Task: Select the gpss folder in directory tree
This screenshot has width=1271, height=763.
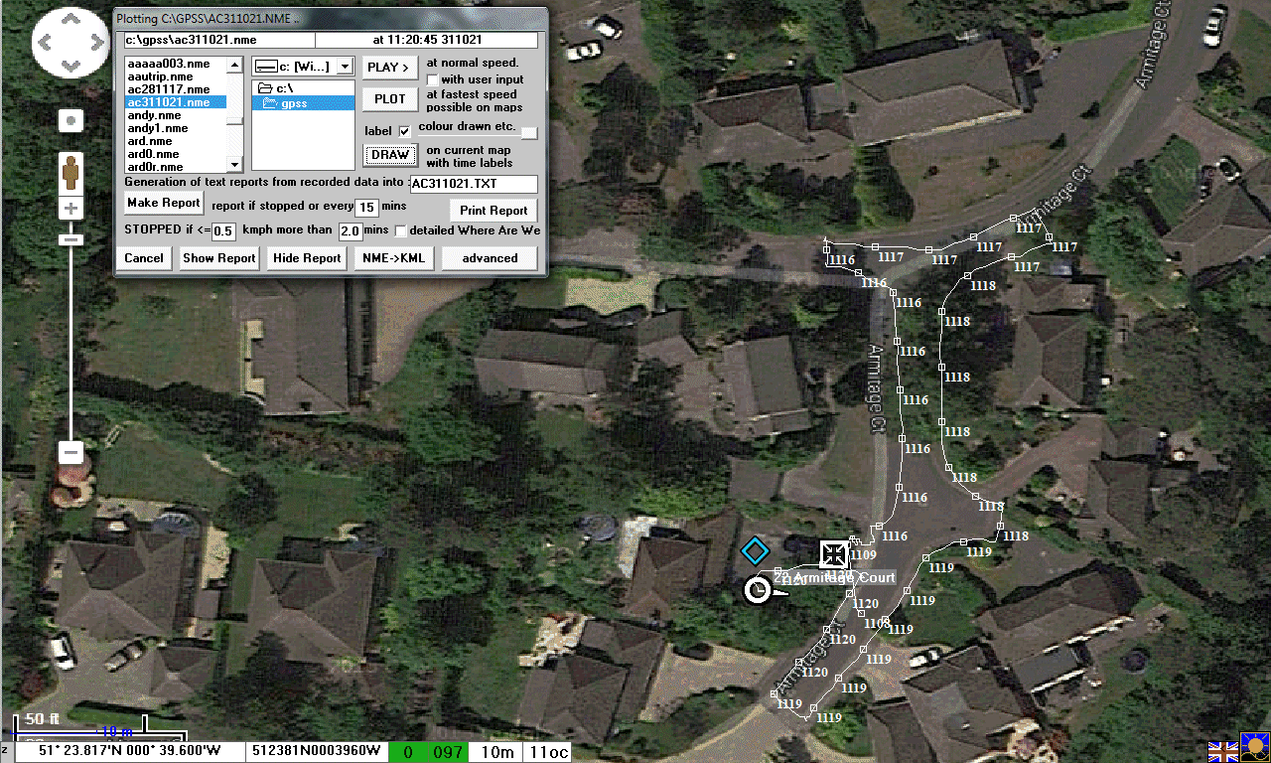Action: pos(293,103)
